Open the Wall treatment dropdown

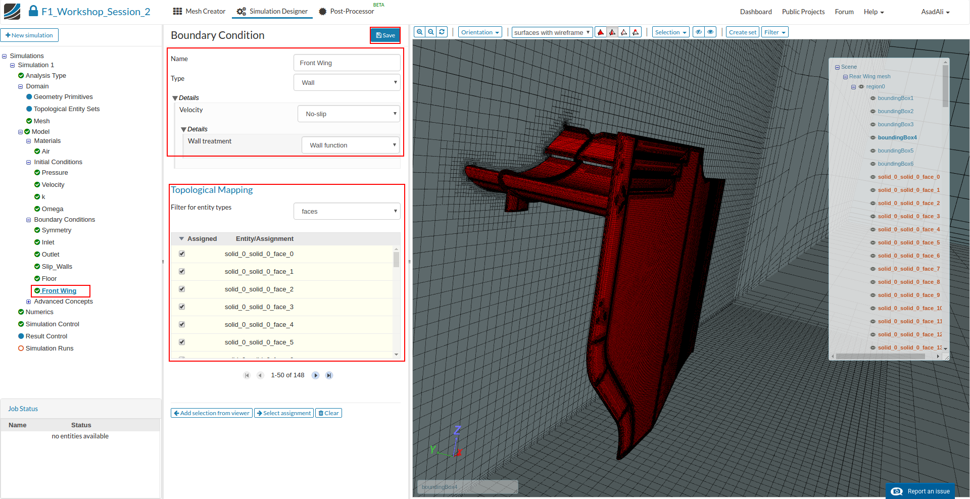(x=350, y=145)
